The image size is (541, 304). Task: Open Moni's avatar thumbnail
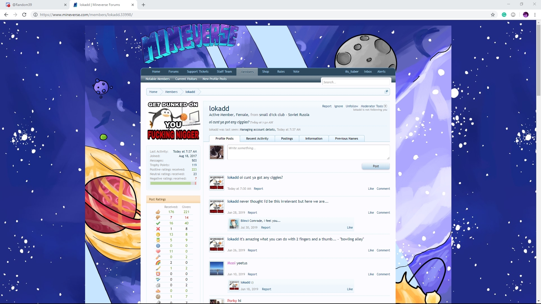tap(216, 269)
